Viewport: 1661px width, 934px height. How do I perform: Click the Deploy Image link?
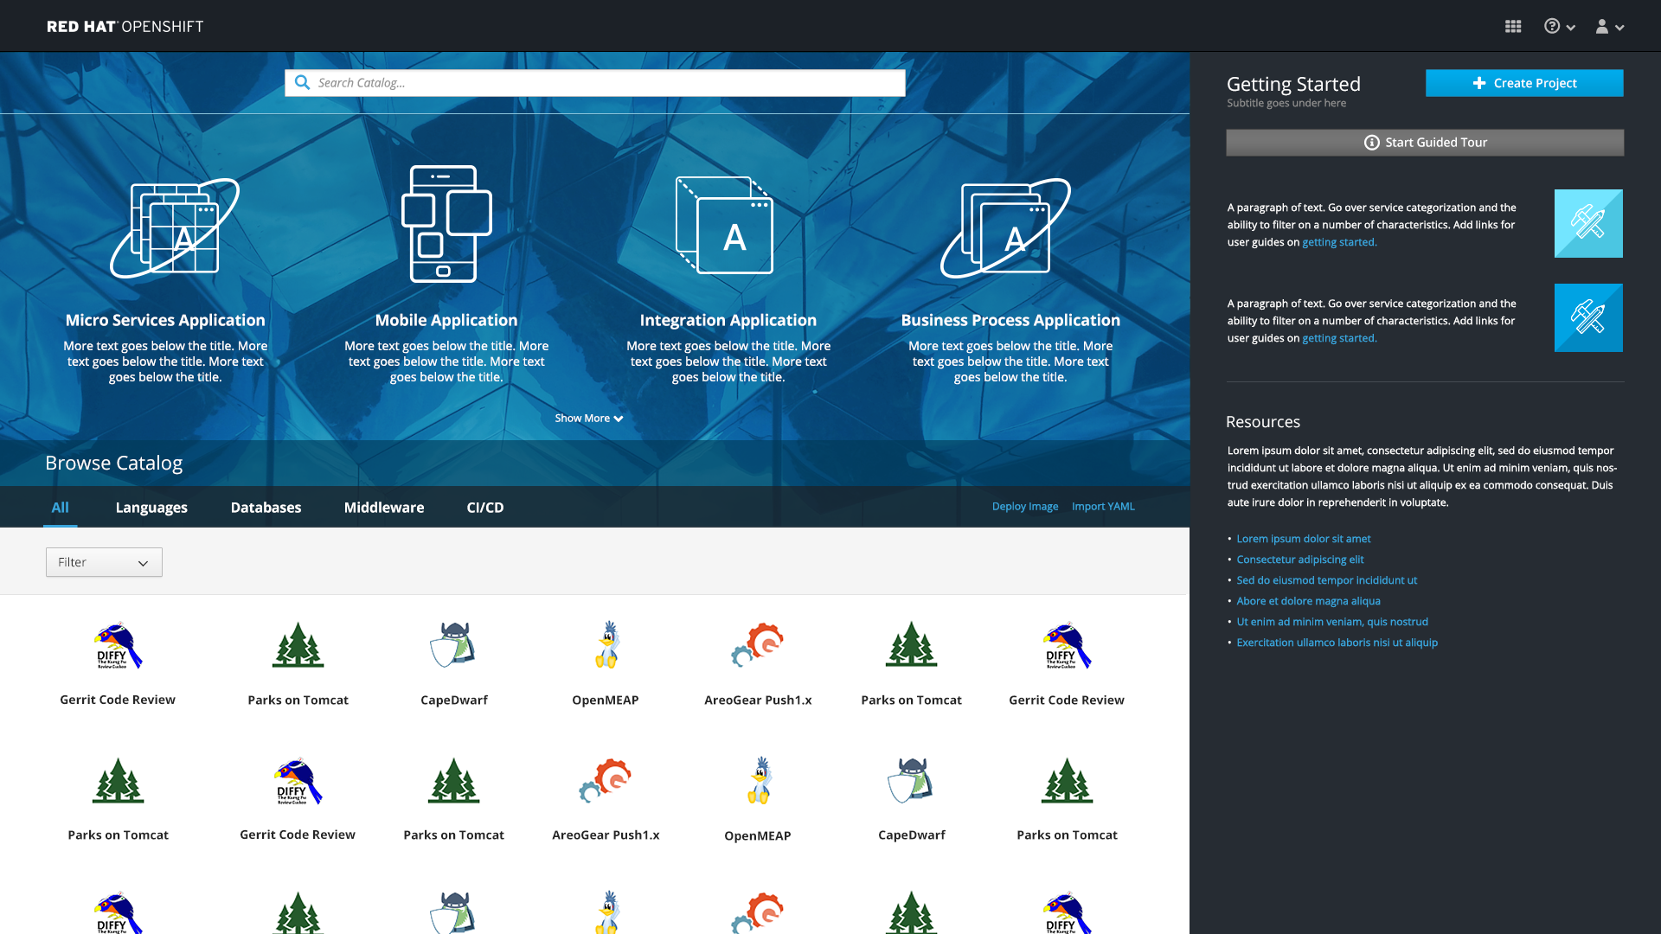(1025, 506)
